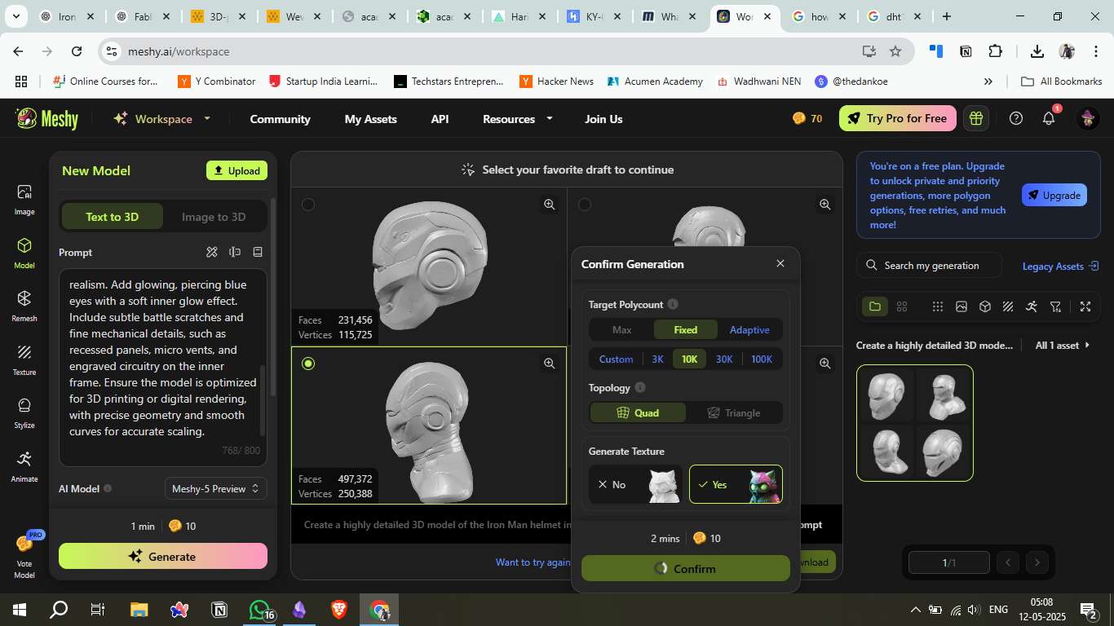The height and width of the screenshot is (626, 1114).
Task: Open My Assets page
Action: click(x=370, y=119)
